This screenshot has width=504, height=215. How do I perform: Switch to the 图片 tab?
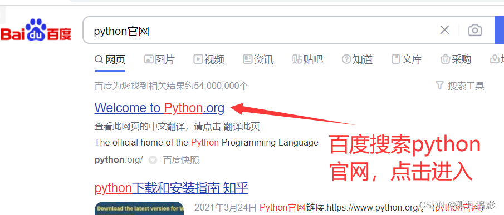click(x=159, y=59)
